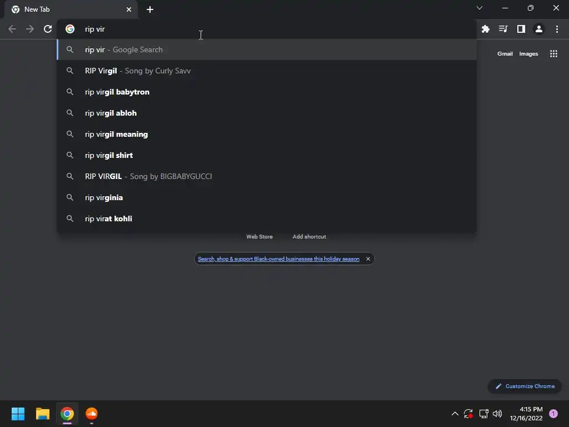569x427 pixels.
Task: Pick the 'rip virat kohli' suggestion
Action: tap(267, 219)
